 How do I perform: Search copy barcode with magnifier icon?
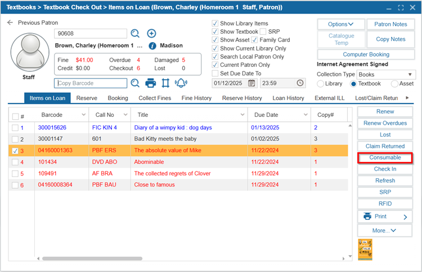(x=135, y=83)
